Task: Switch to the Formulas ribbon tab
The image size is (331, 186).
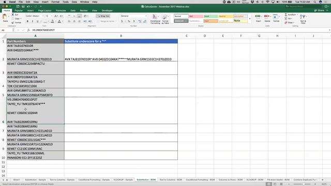Action: [x=61, y=10]
